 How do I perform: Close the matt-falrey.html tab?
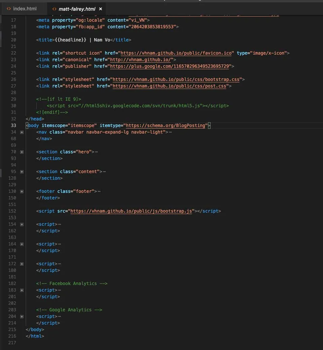coord(101,9)
